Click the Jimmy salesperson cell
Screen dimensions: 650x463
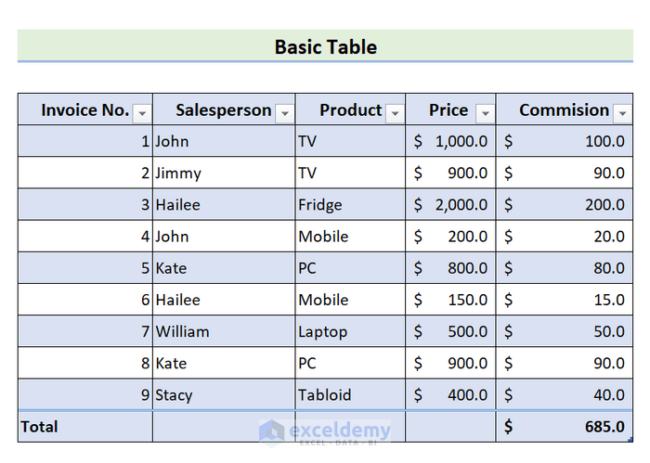[224, 174]
